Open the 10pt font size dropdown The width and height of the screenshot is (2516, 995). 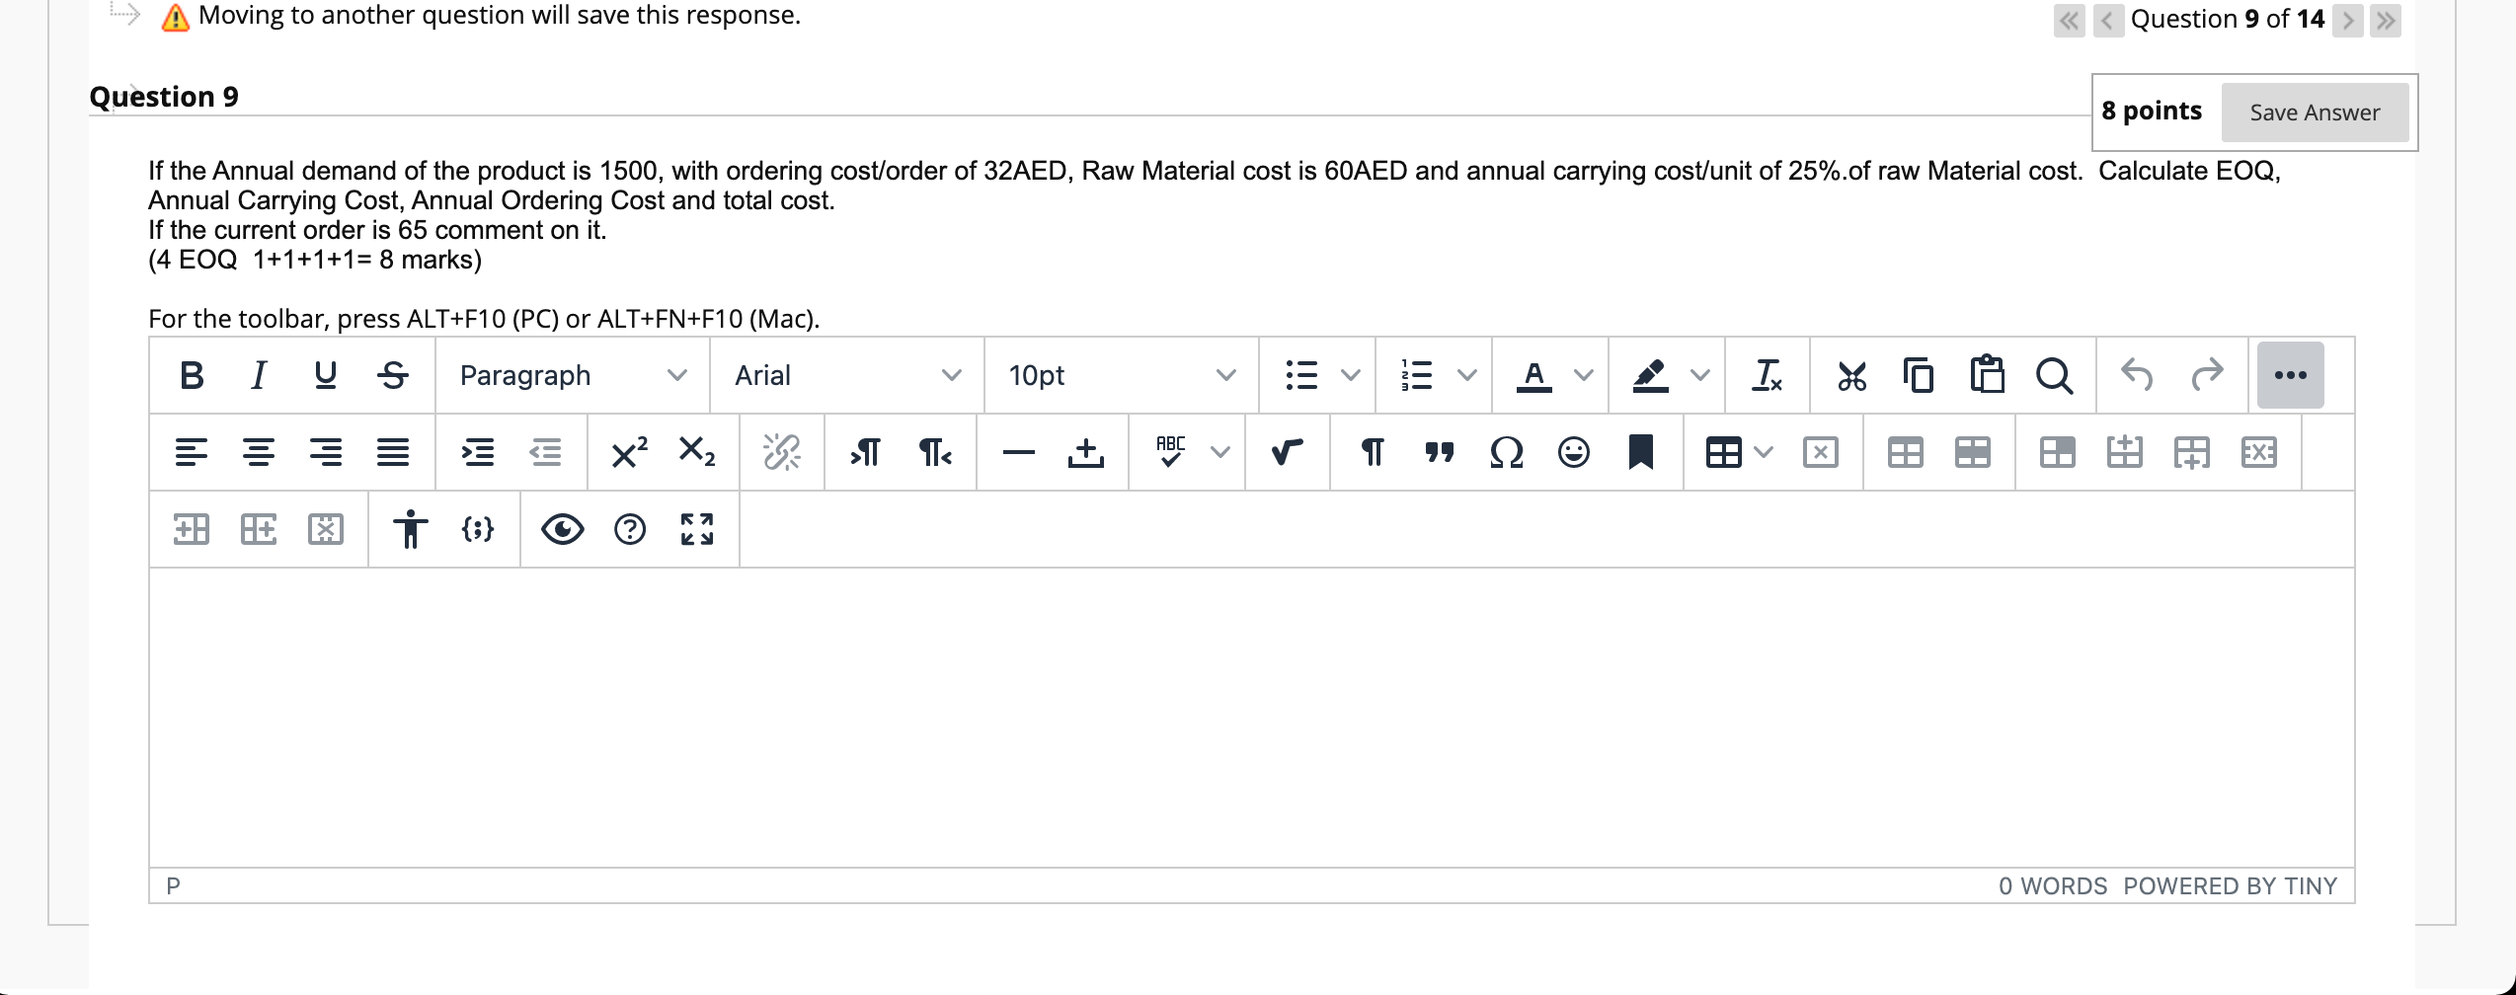pyautogui.click(x=1122, y=375)
